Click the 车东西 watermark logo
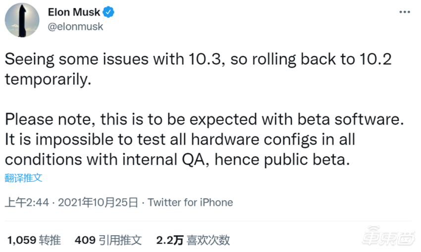The image size is (421, 252). pos(387,239)
